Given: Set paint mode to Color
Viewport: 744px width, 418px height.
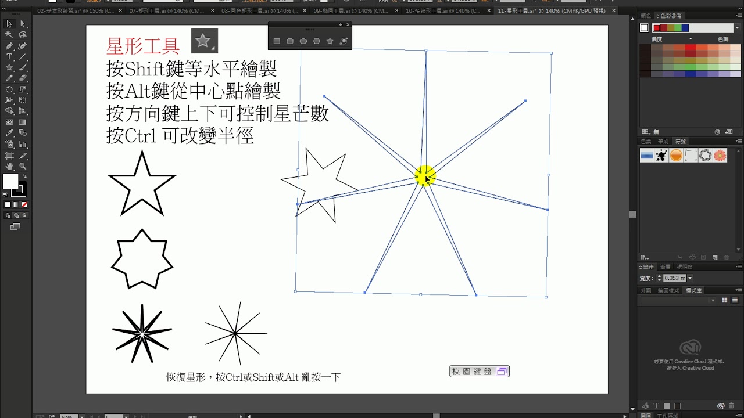Looking at the screenshot, I should 8,204.
